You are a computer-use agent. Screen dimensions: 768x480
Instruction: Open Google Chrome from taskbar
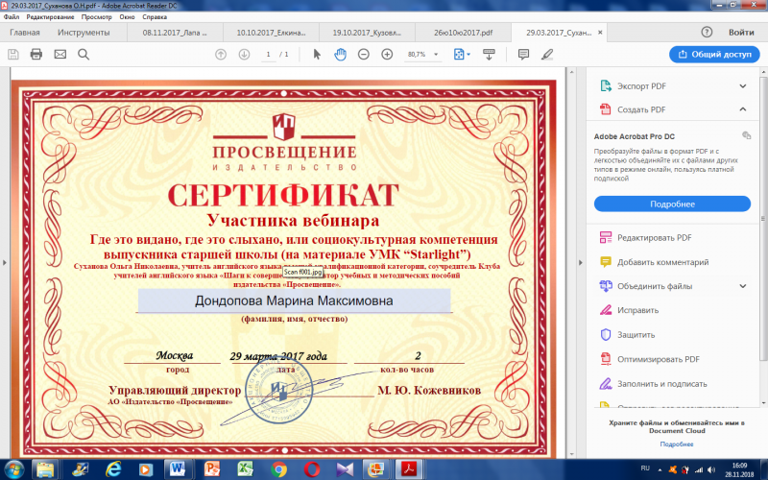pyautogui.click(x=278, y=469)
